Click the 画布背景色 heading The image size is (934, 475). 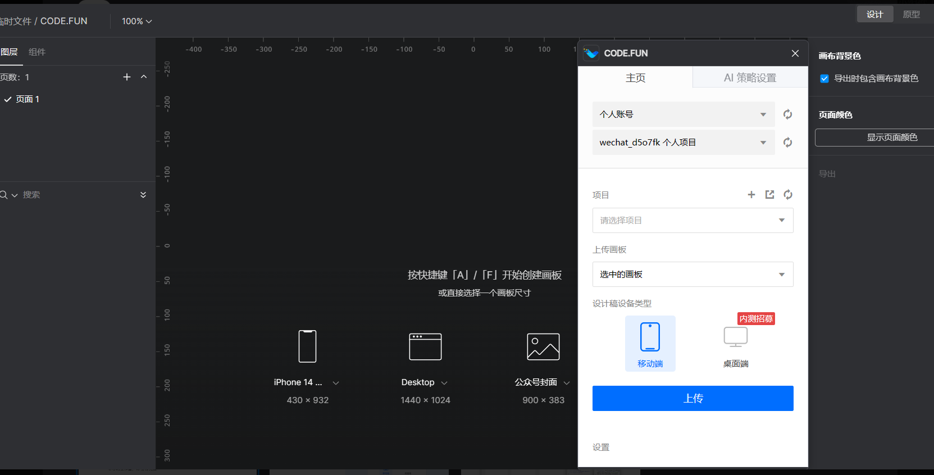(840, 56)
